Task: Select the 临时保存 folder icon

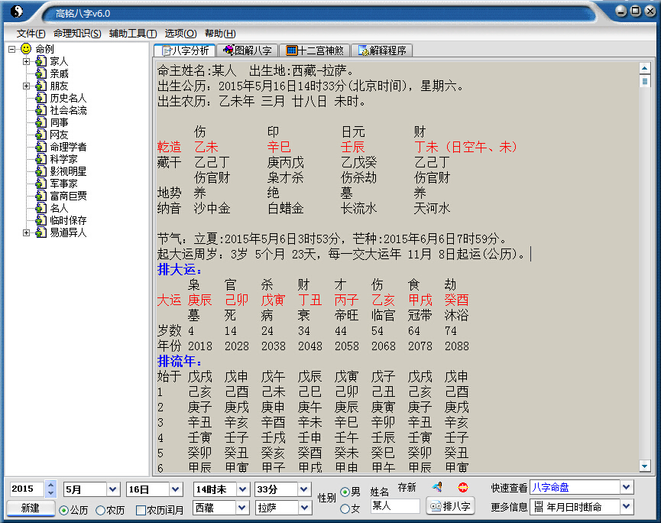Action: [41, 220]
